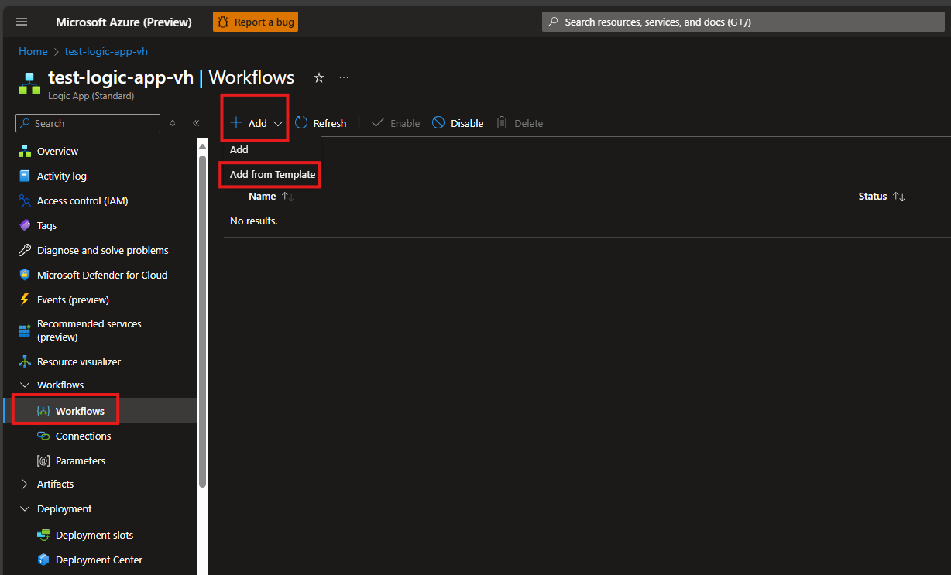Click the Microsoft Azure (Preview) title
Image resolution: width=951 pixels, height=575 pixels.
click(124, 22)
